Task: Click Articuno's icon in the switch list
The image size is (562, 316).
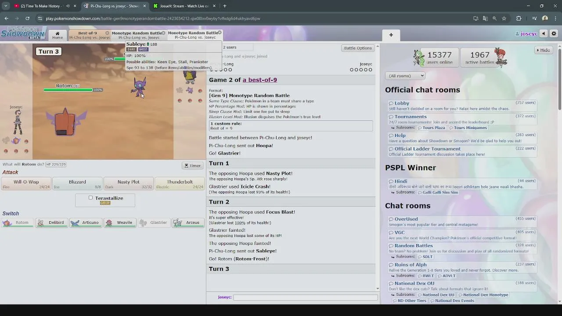Action: (x=75, y=223)
